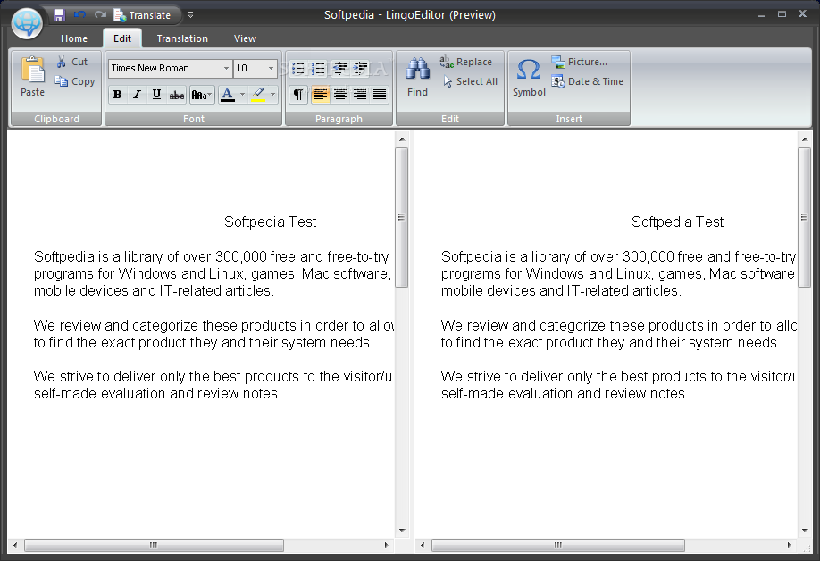Toggle the numbered list

coord(318,69)
